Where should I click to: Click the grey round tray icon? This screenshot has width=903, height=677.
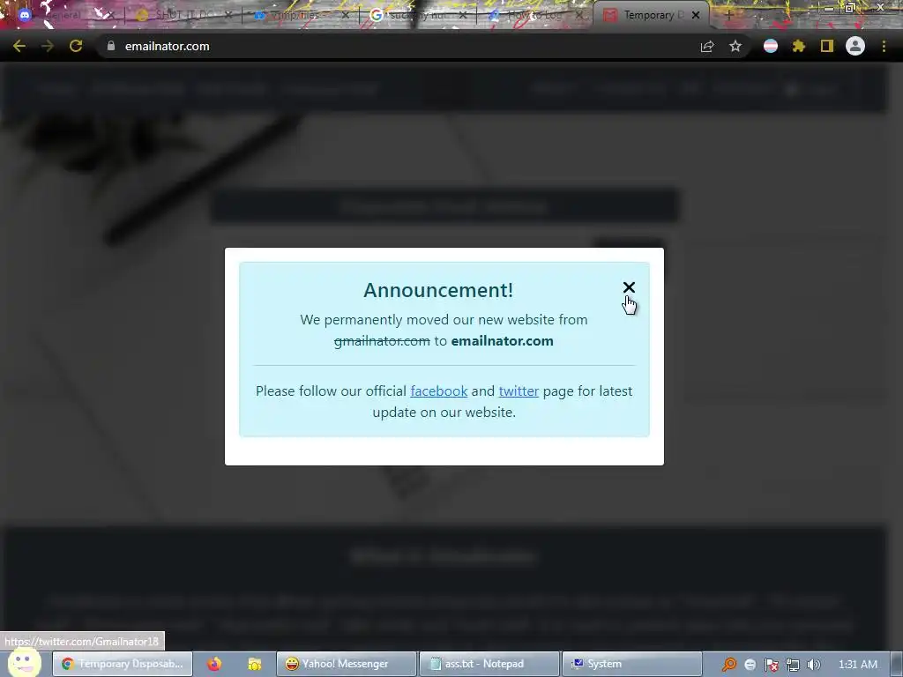750,665
